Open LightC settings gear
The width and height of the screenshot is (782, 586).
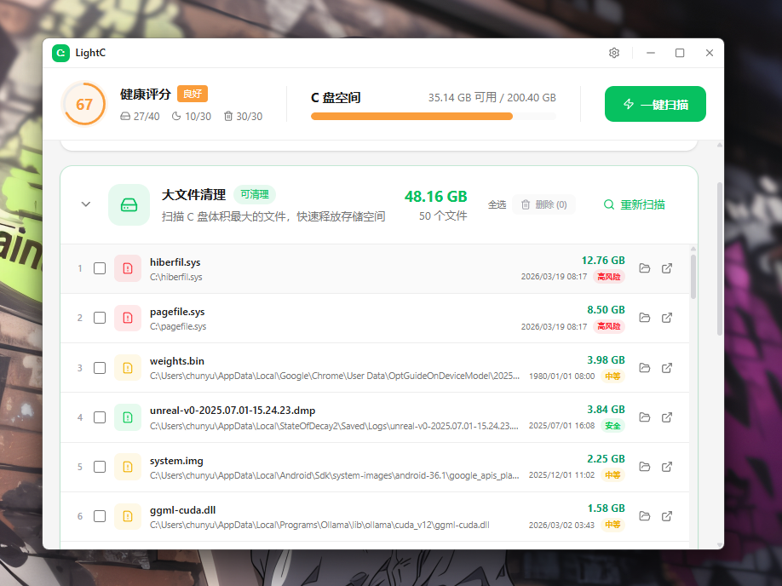point(614,53)
